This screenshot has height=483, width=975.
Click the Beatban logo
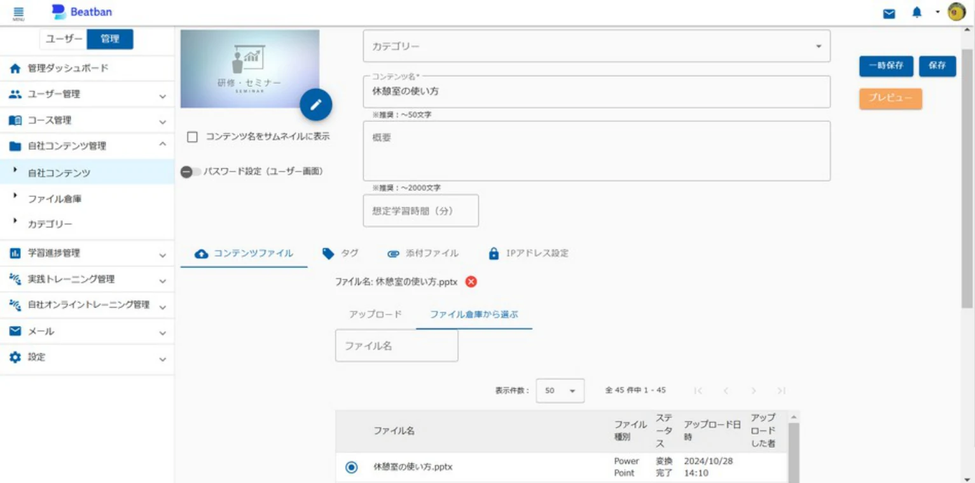pos(81,11)
